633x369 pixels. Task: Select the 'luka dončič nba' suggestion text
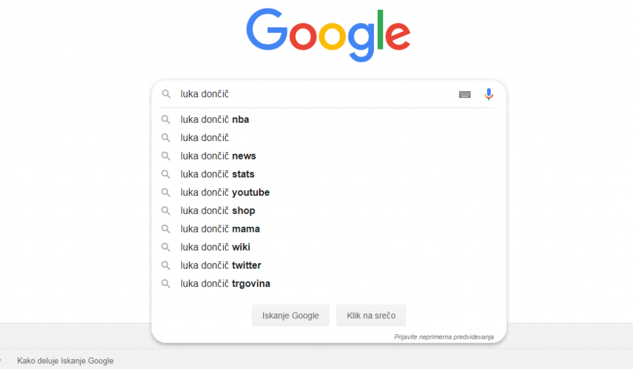pos(215,119)
